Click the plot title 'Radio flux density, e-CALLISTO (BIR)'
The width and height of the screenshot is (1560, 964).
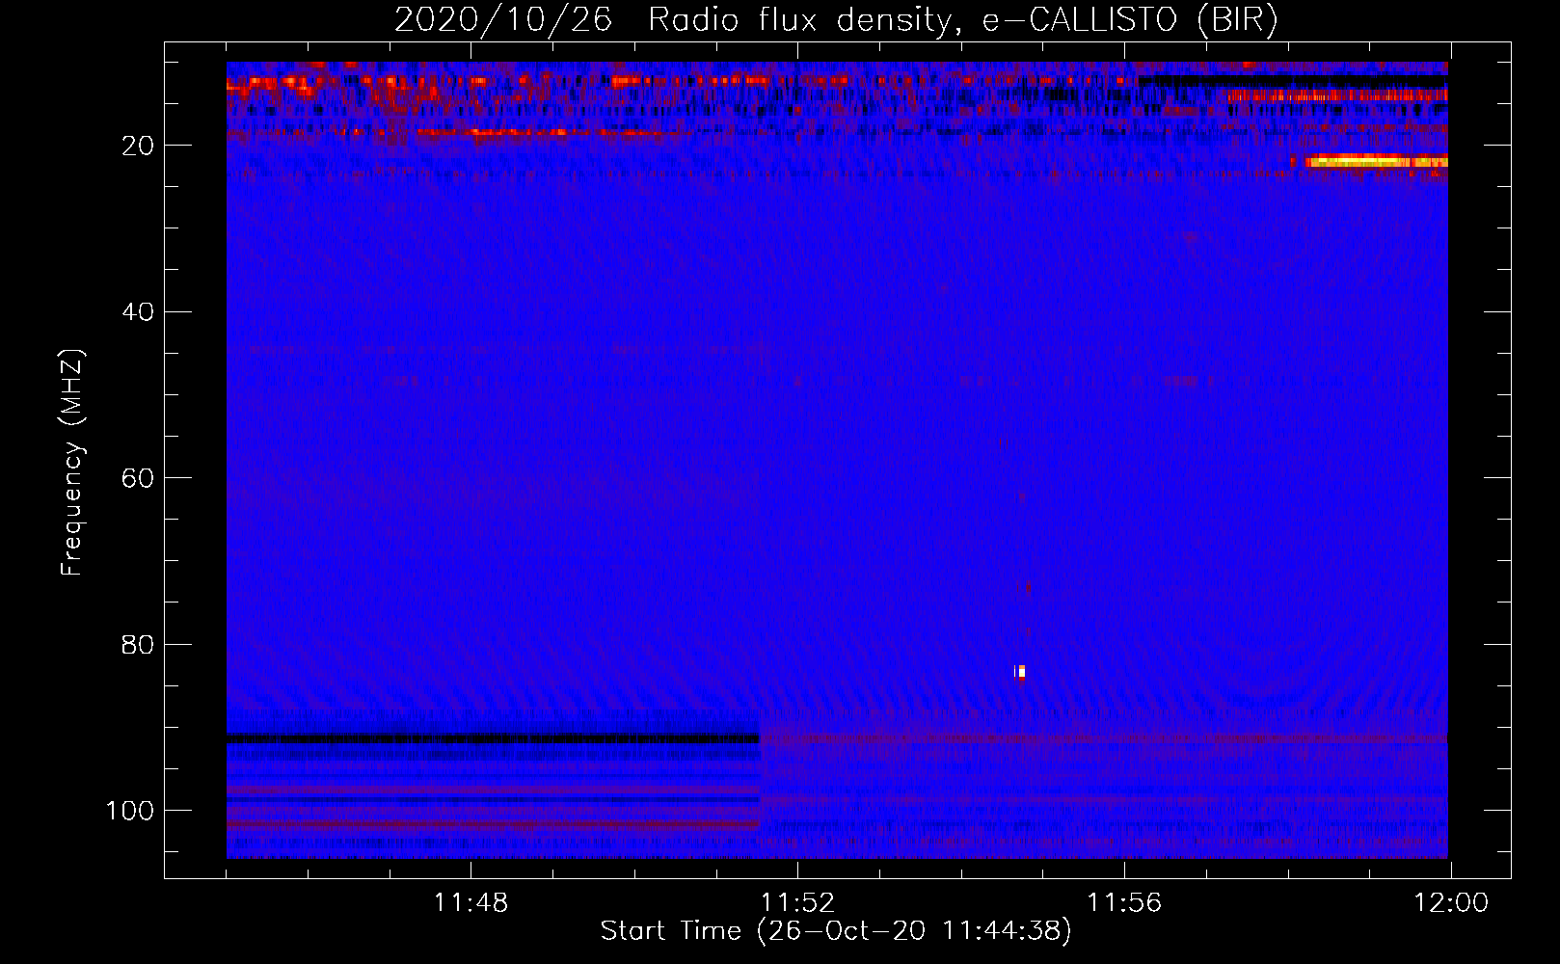point(963,20)
